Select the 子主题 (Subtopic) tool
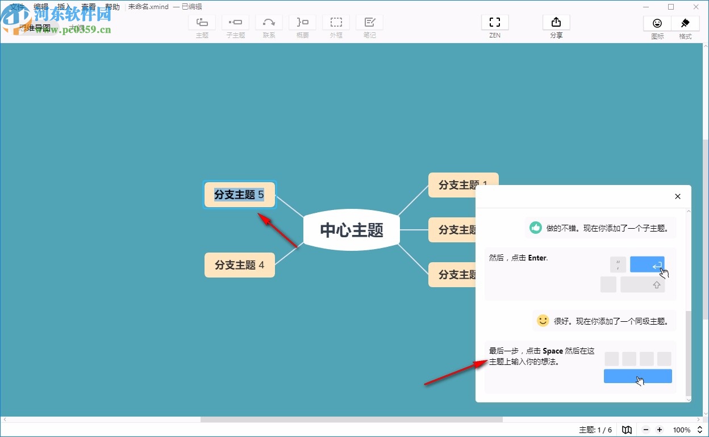 pos(235,23)
